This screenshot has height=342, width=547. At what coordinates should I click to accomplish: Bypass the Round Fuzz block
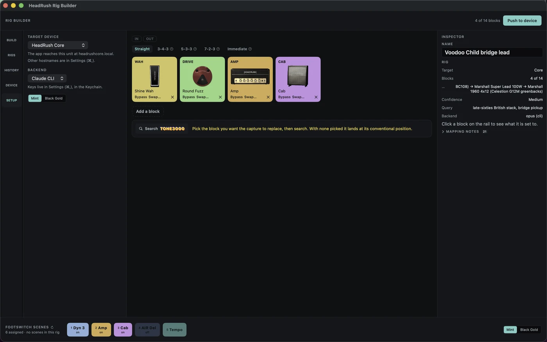coord(189,97)
